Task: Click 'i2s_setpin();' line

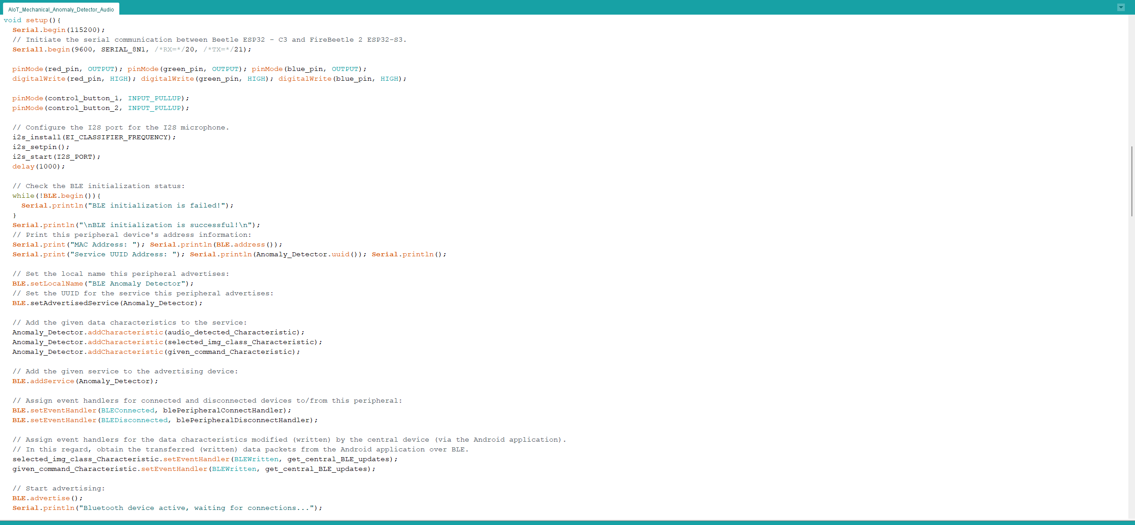Action: click(x=41, y=147)
